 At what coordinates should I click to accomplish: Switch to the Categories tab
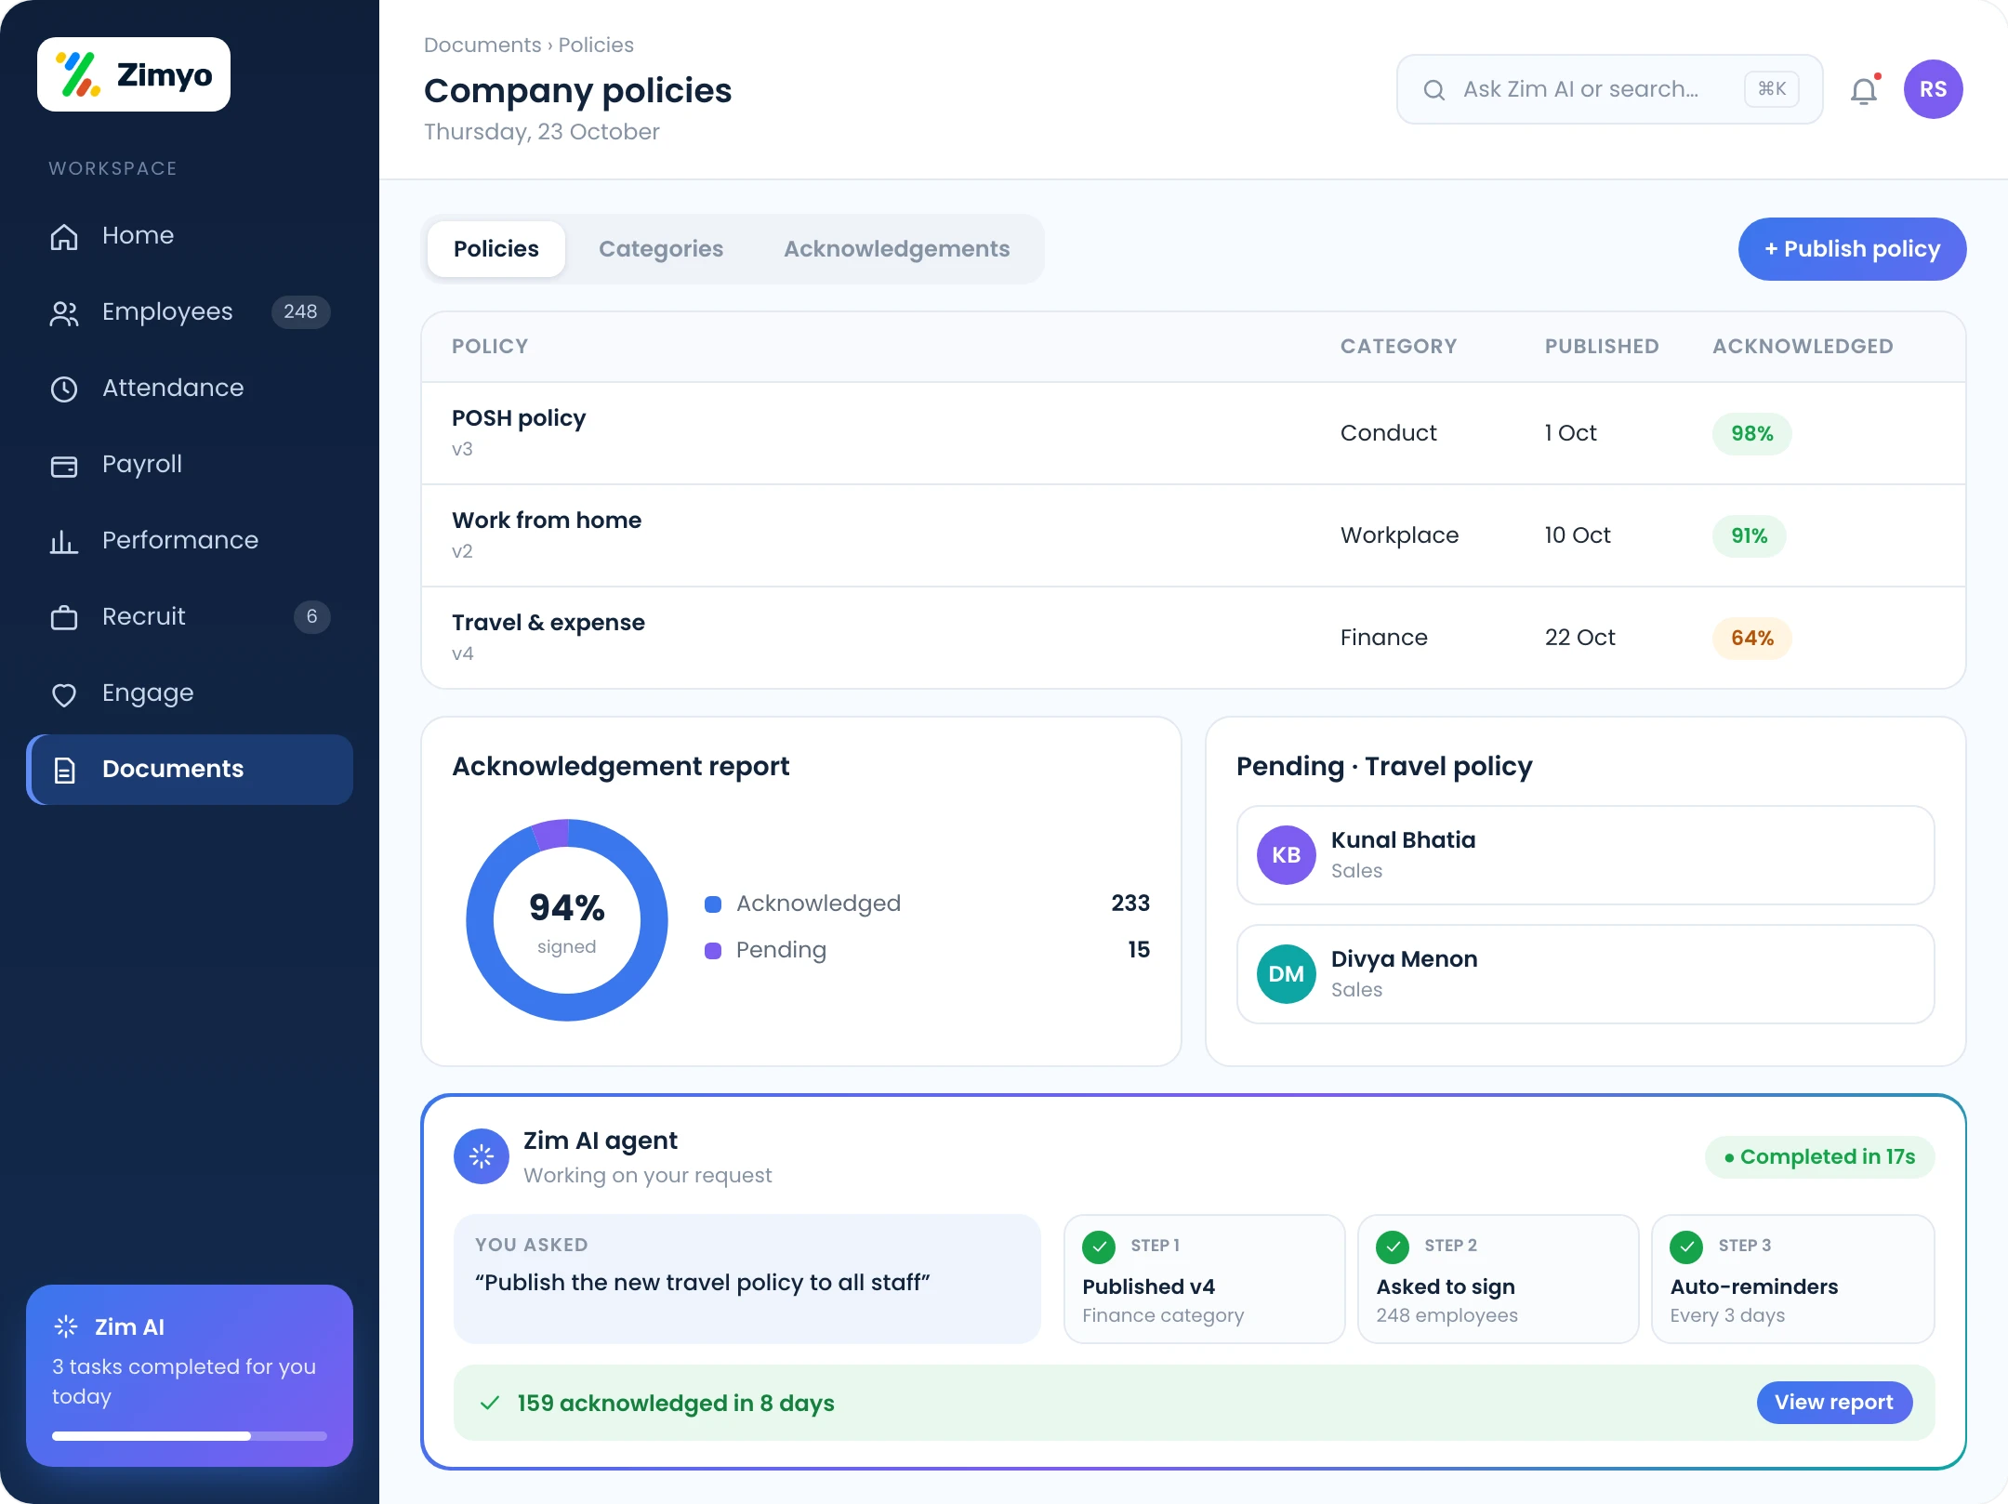[x=661, y=249]
